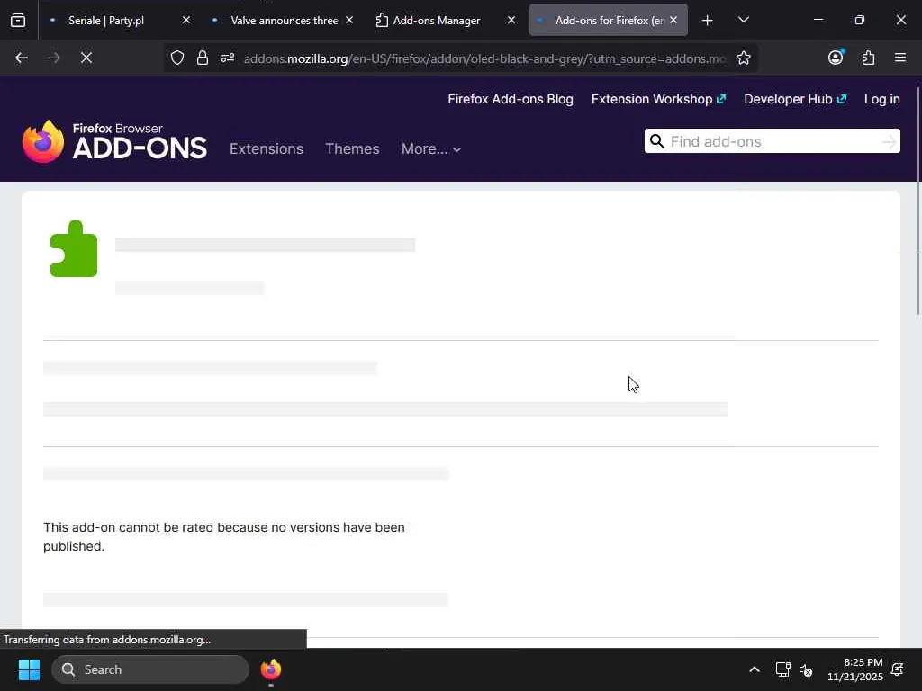Click the Firefox taskbar icon

(x=270, y=669)
